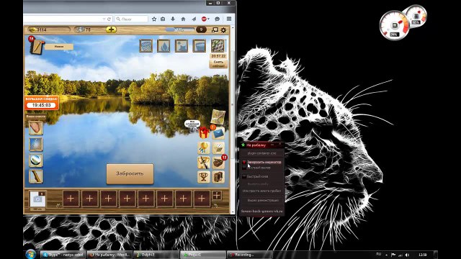
Task: Click the large CPU meter desktop gadget
Action: click(394, 26)
